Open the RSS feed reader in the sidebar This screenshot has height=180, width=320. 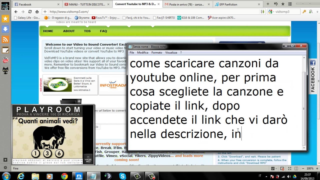tap(5, 39)
